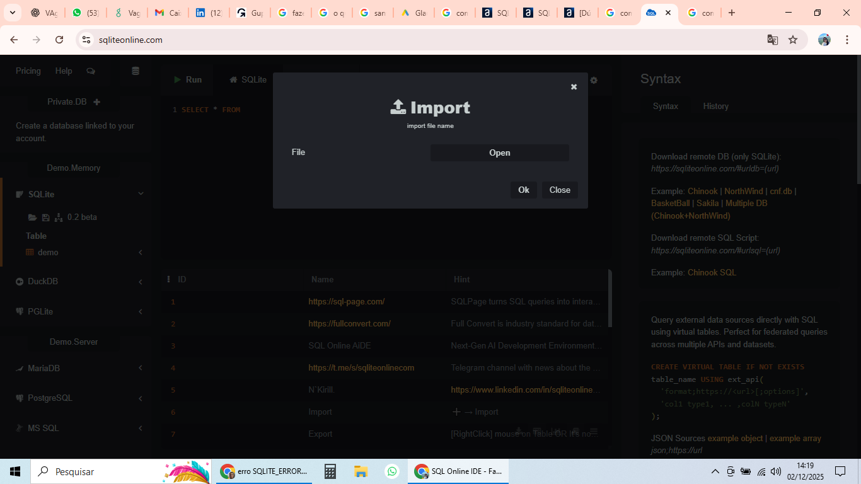This screenshot has height=484, width=861.
Task: Click the https://sql-page.com/ link in results
Action: click(347, 302)
